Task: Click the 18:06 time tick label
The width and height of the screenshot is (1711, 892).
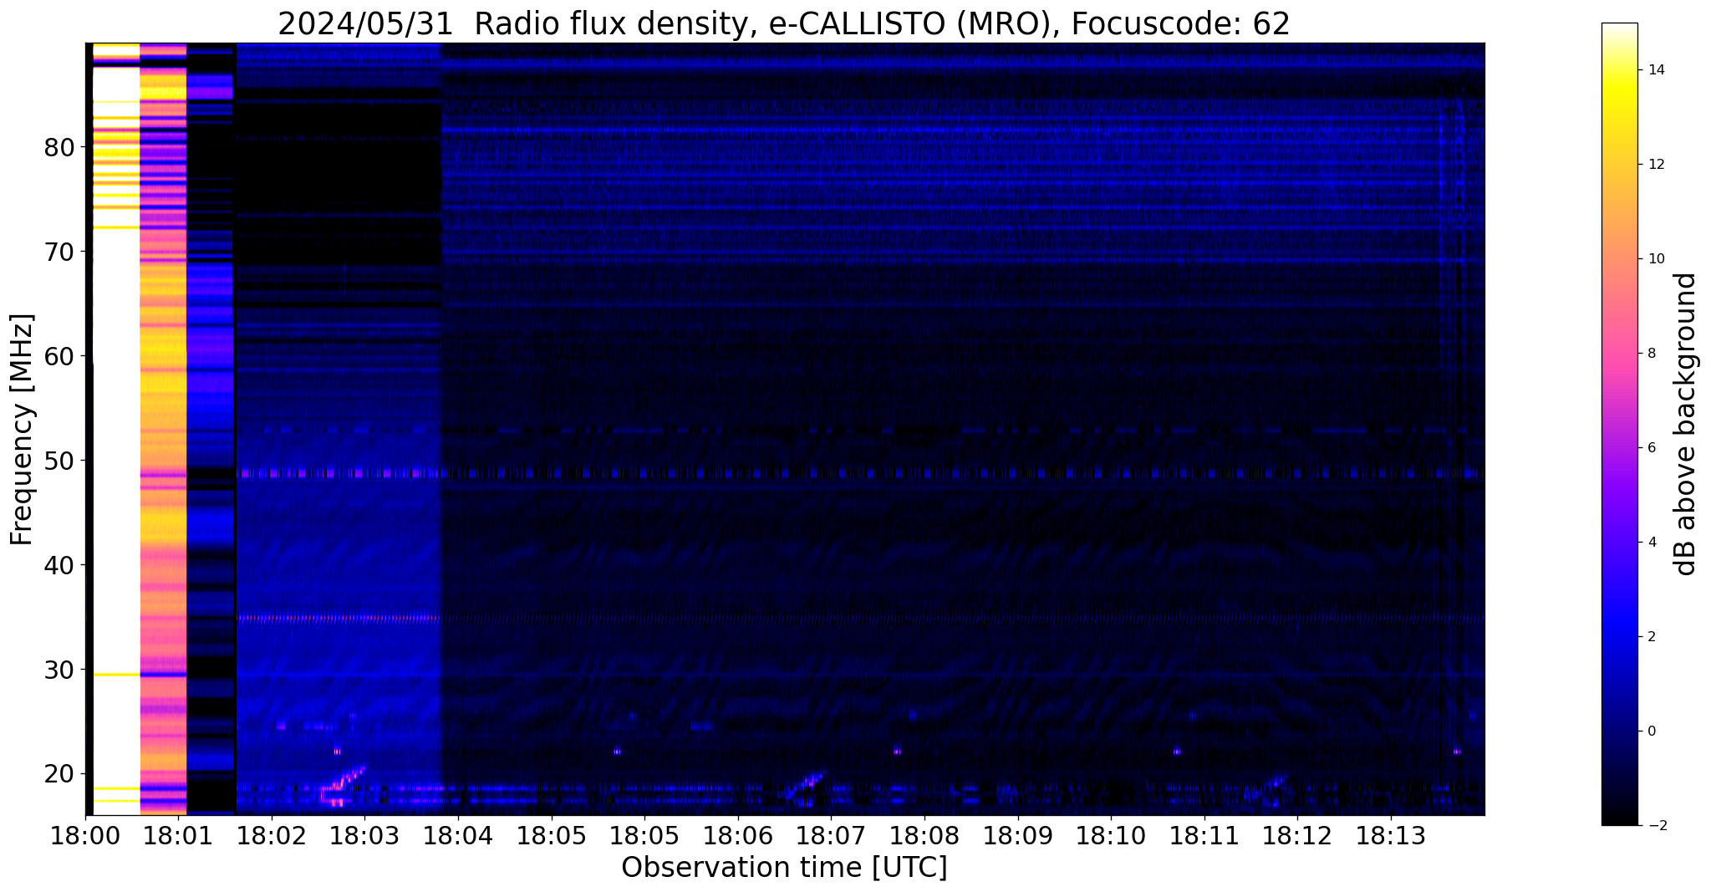Action: [x=737, y=835]
